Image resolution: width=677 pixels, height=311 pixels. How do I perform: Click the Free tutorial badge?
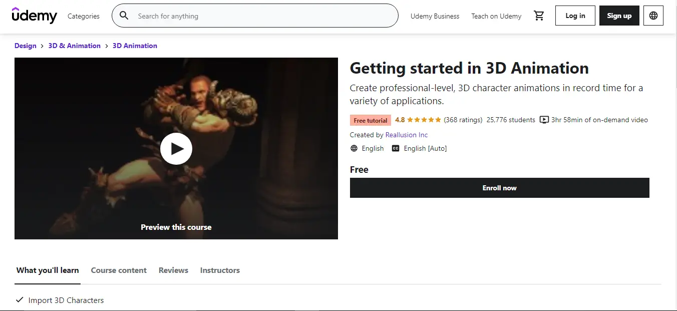click(371, 120)
